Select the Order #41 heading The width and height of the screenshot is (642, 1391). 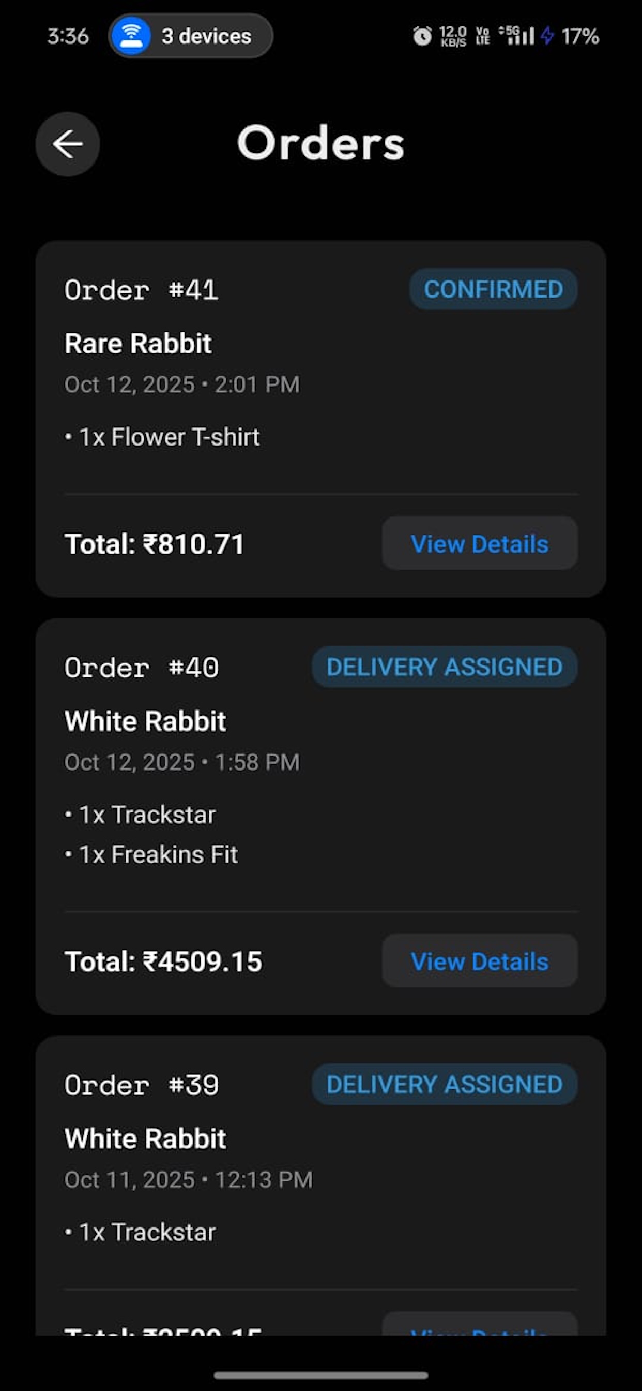point(141,290)
